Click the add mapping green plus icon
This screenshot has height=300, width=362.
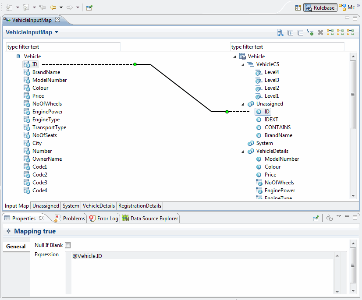tap(310, 32)
